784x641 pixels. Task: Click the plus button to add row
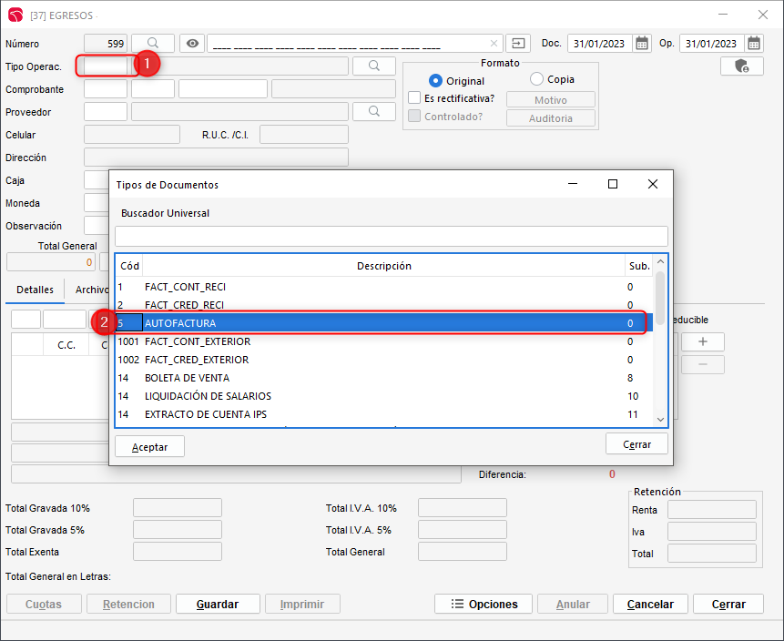coord(702,341)
